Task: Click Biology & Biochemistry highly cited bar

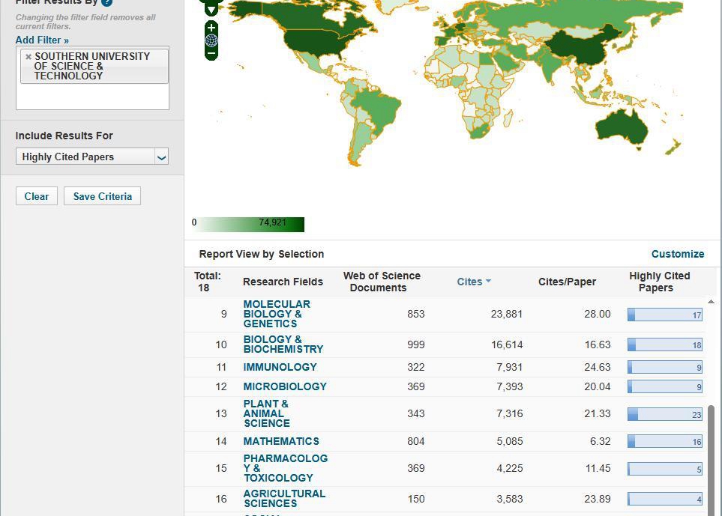Action: 665,344
